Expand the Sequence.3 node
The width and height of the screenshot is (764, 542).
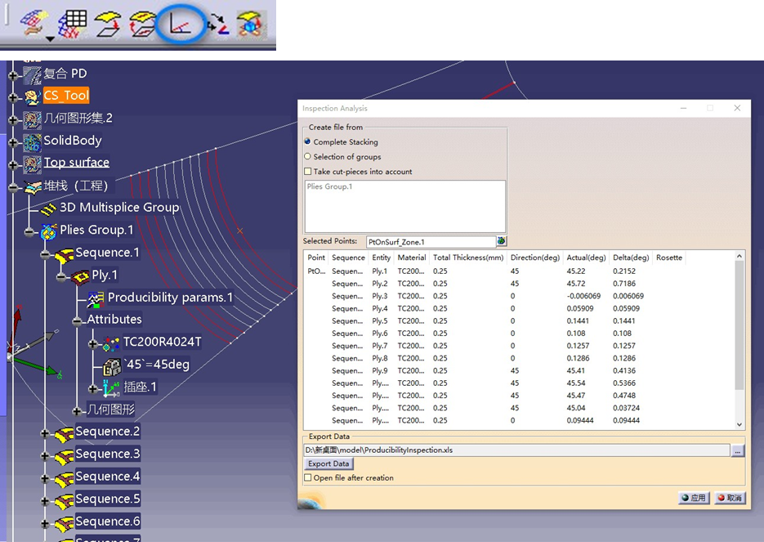[x=45, y=455]
